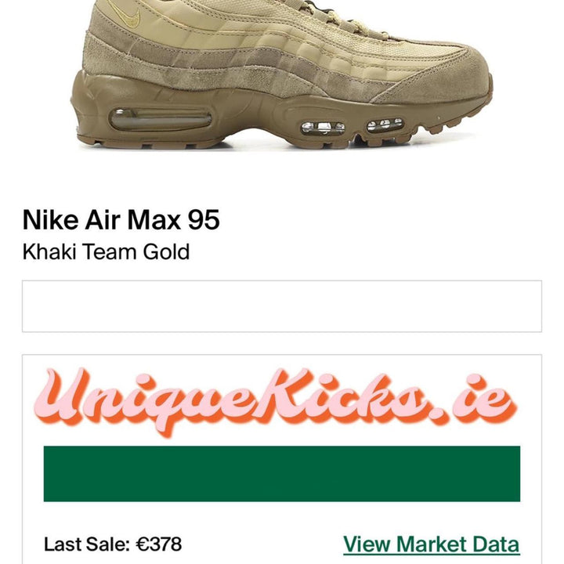Click the large heel air bubble window
This screenshot has width=564, height=564.
pyautogui.click(x=161, y=119)
